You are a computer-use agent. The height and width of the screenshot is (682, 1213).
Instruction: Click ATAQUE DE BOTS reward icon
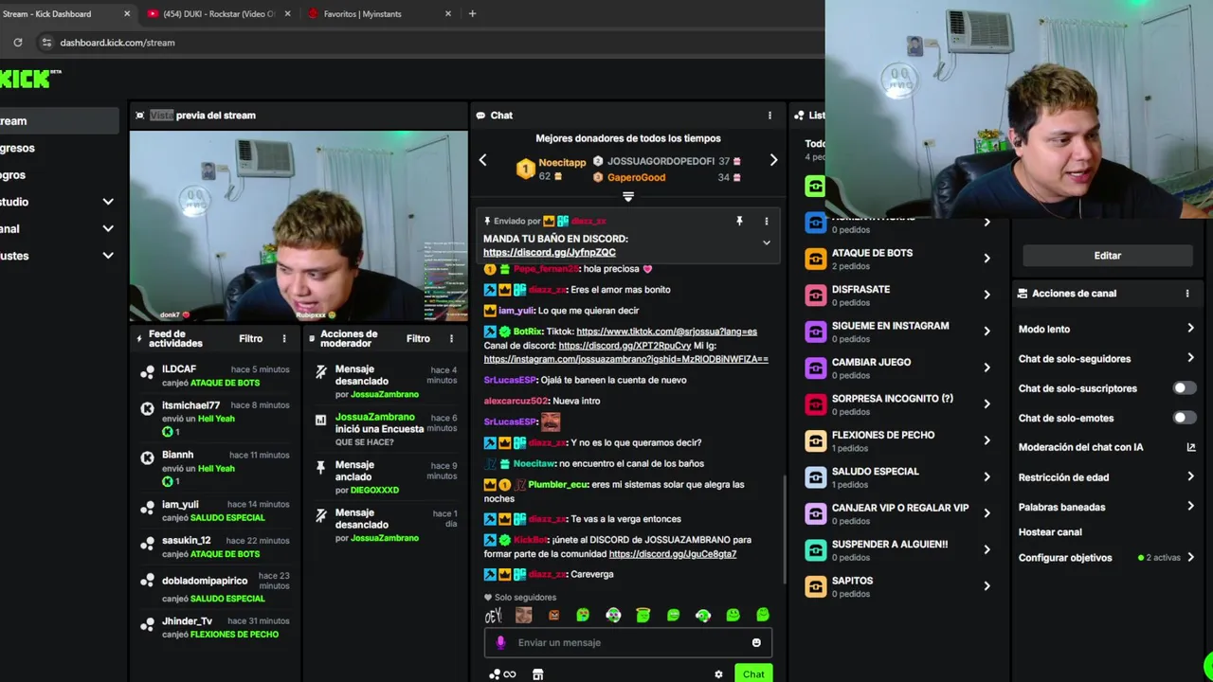815,259
